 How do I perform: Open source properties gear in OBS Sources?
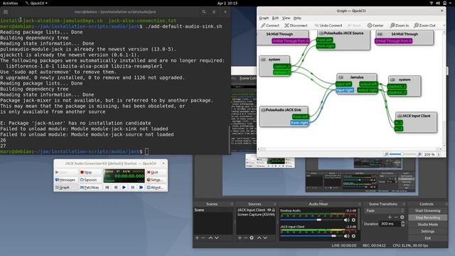pos(252,238)
